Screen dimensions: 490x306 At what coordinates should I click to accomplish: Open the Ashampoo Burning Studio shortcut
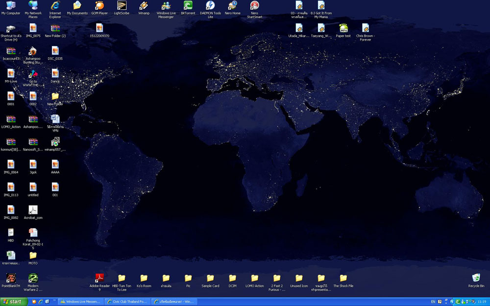click(x=33, y=51)
